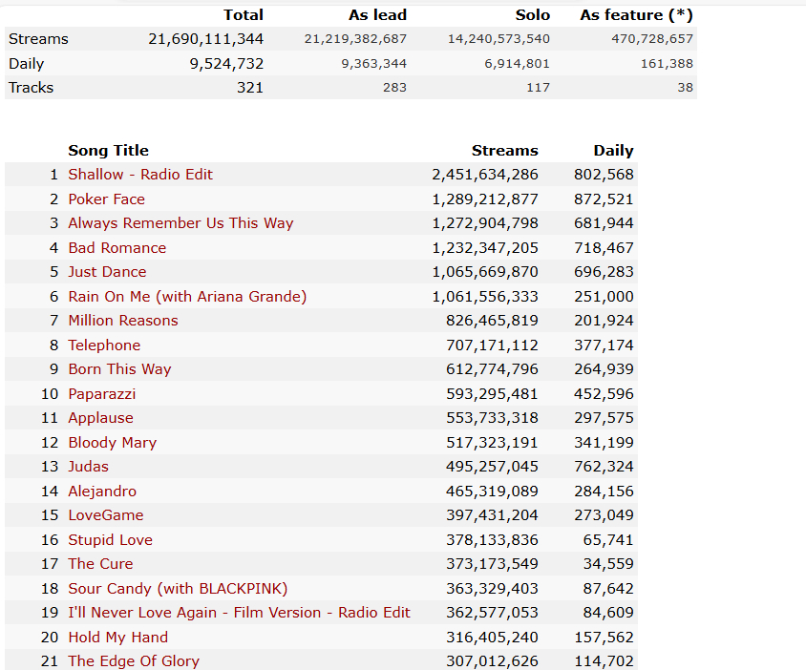Open Sour Candy (with BLACKPINK) link
This screenshot has width=806, height=670.
coord(178,588)
